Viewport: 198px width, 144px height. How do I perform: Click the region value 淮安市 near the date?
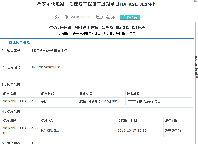click(x=110, y=17)
